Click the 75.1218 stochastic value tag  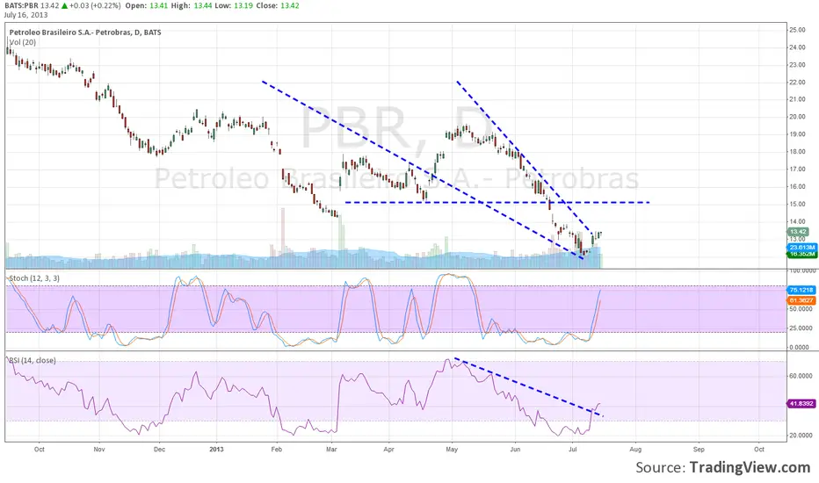801,290
